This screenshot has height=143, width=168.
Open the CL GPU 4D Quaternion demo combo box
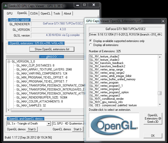point(68,123)
